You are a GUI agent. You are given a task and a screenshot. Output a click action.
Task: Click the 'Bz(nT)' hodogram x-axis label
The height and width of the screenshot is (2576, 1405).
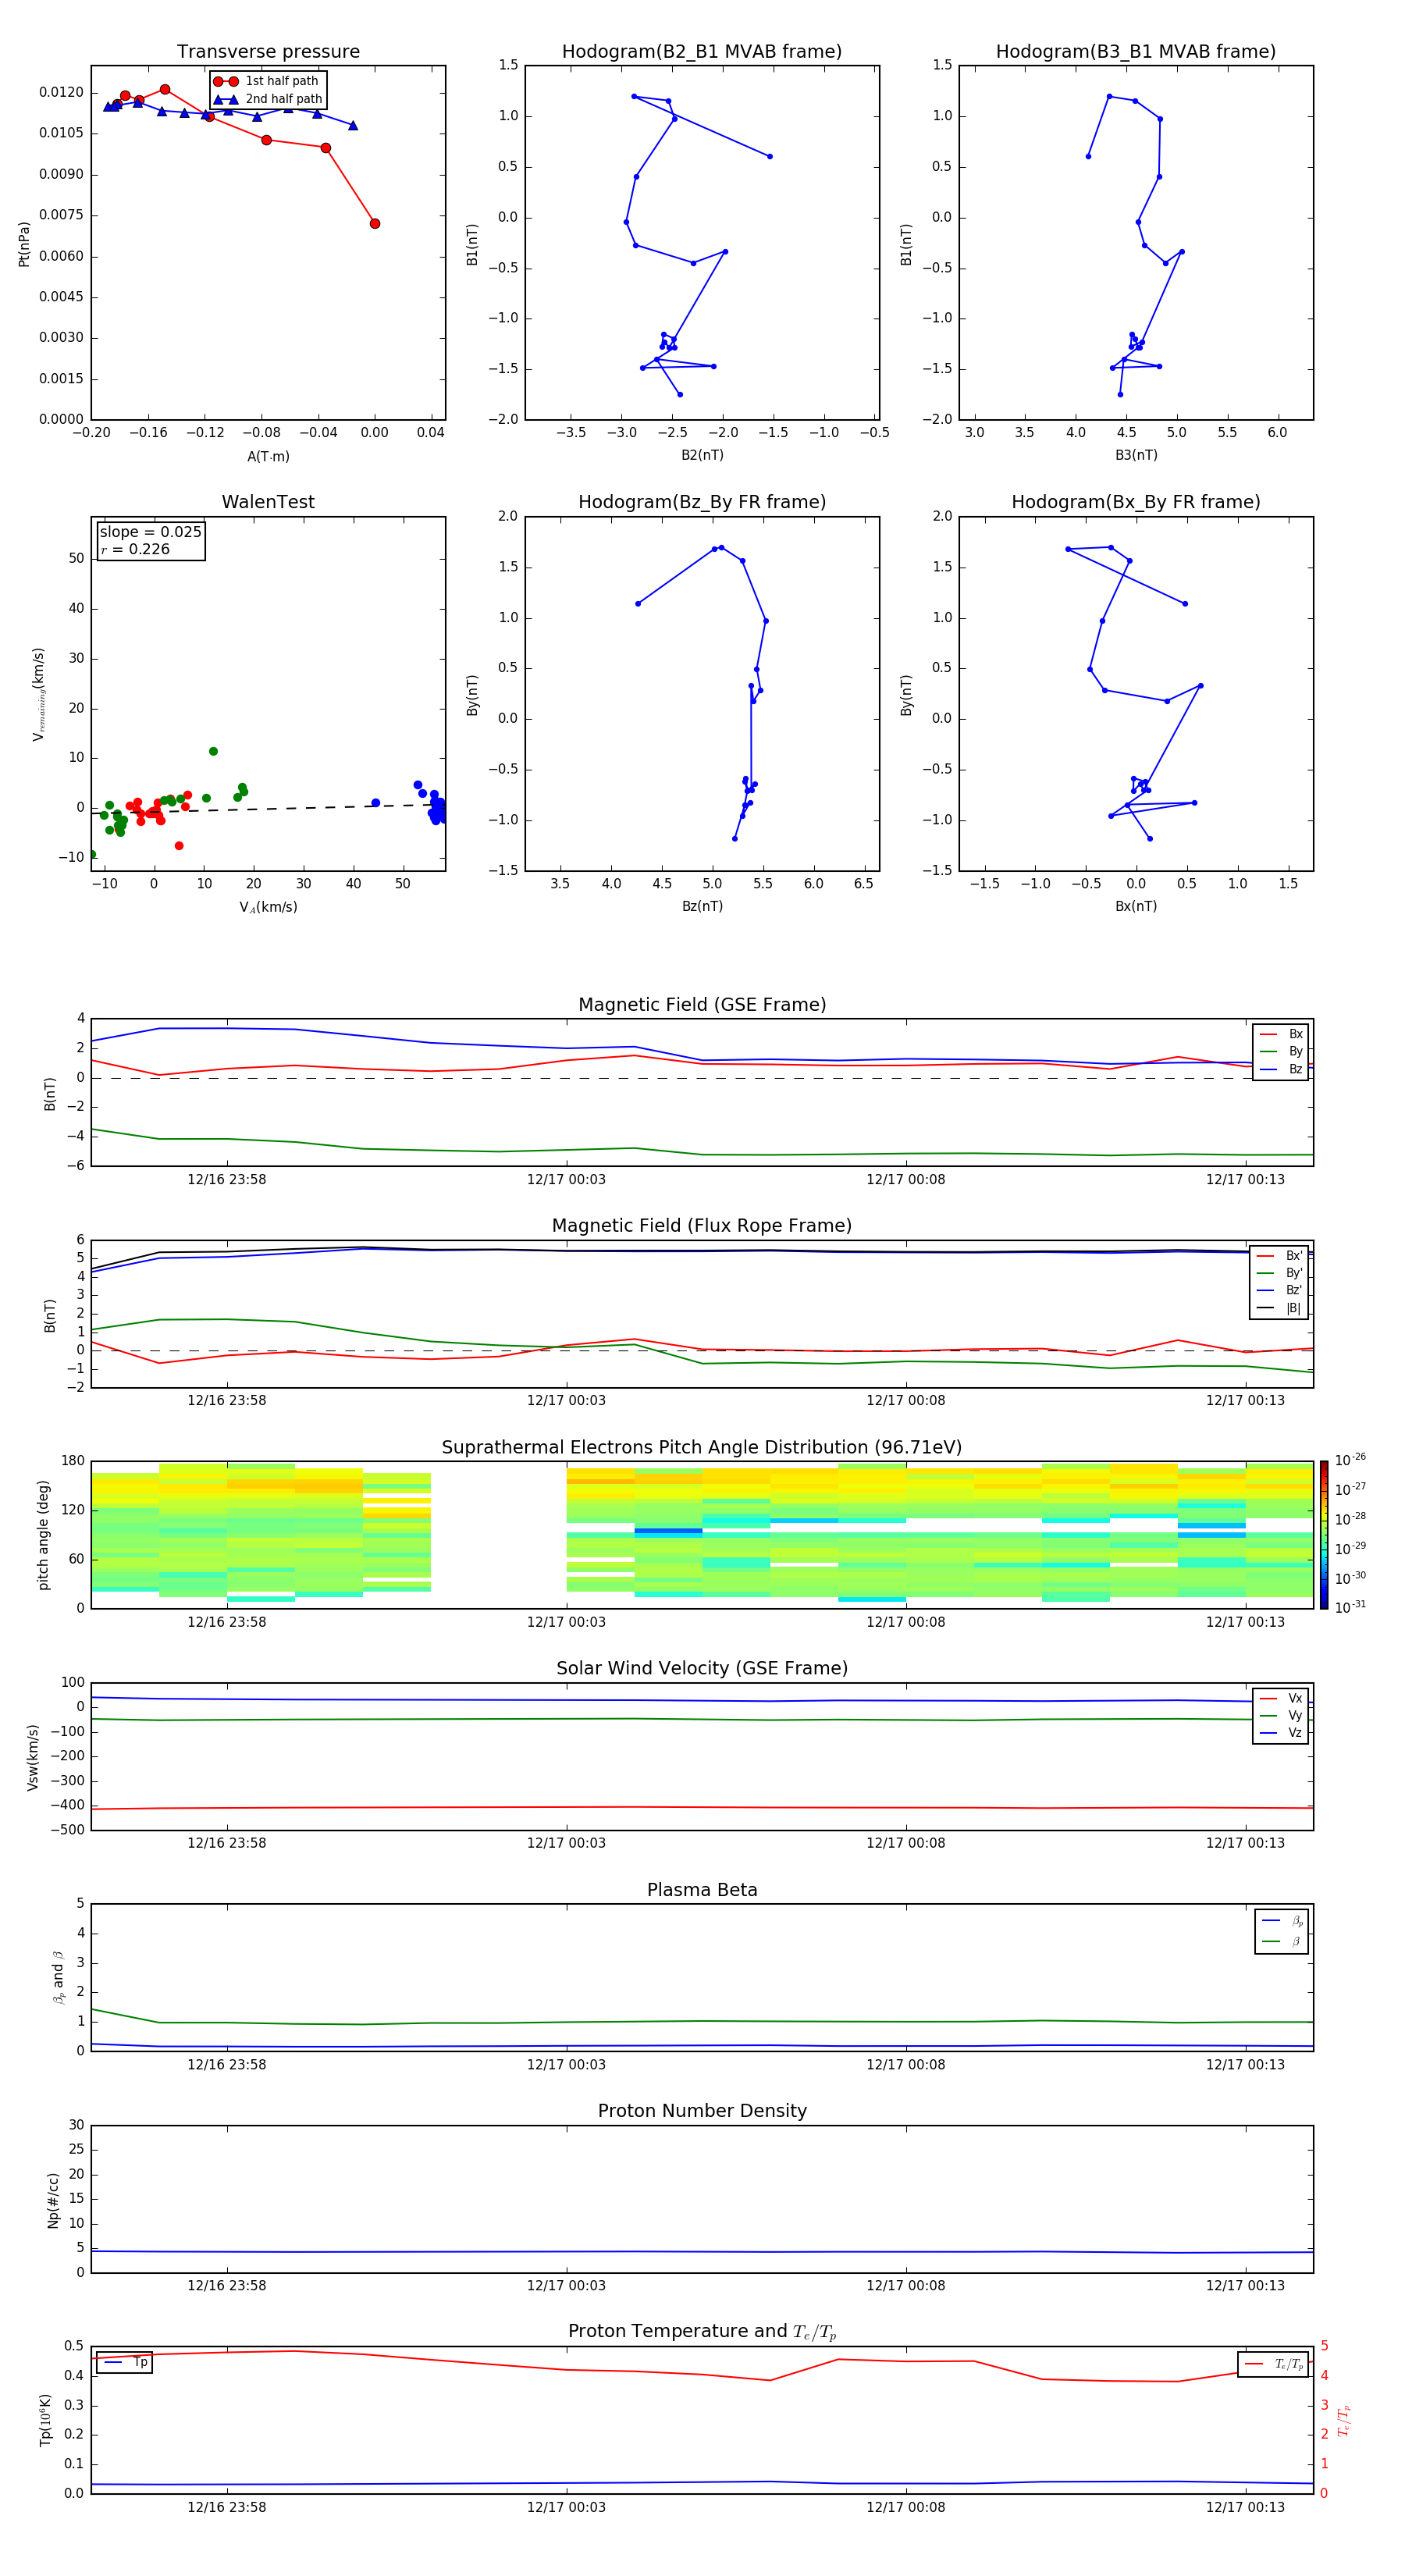point(702,906)
